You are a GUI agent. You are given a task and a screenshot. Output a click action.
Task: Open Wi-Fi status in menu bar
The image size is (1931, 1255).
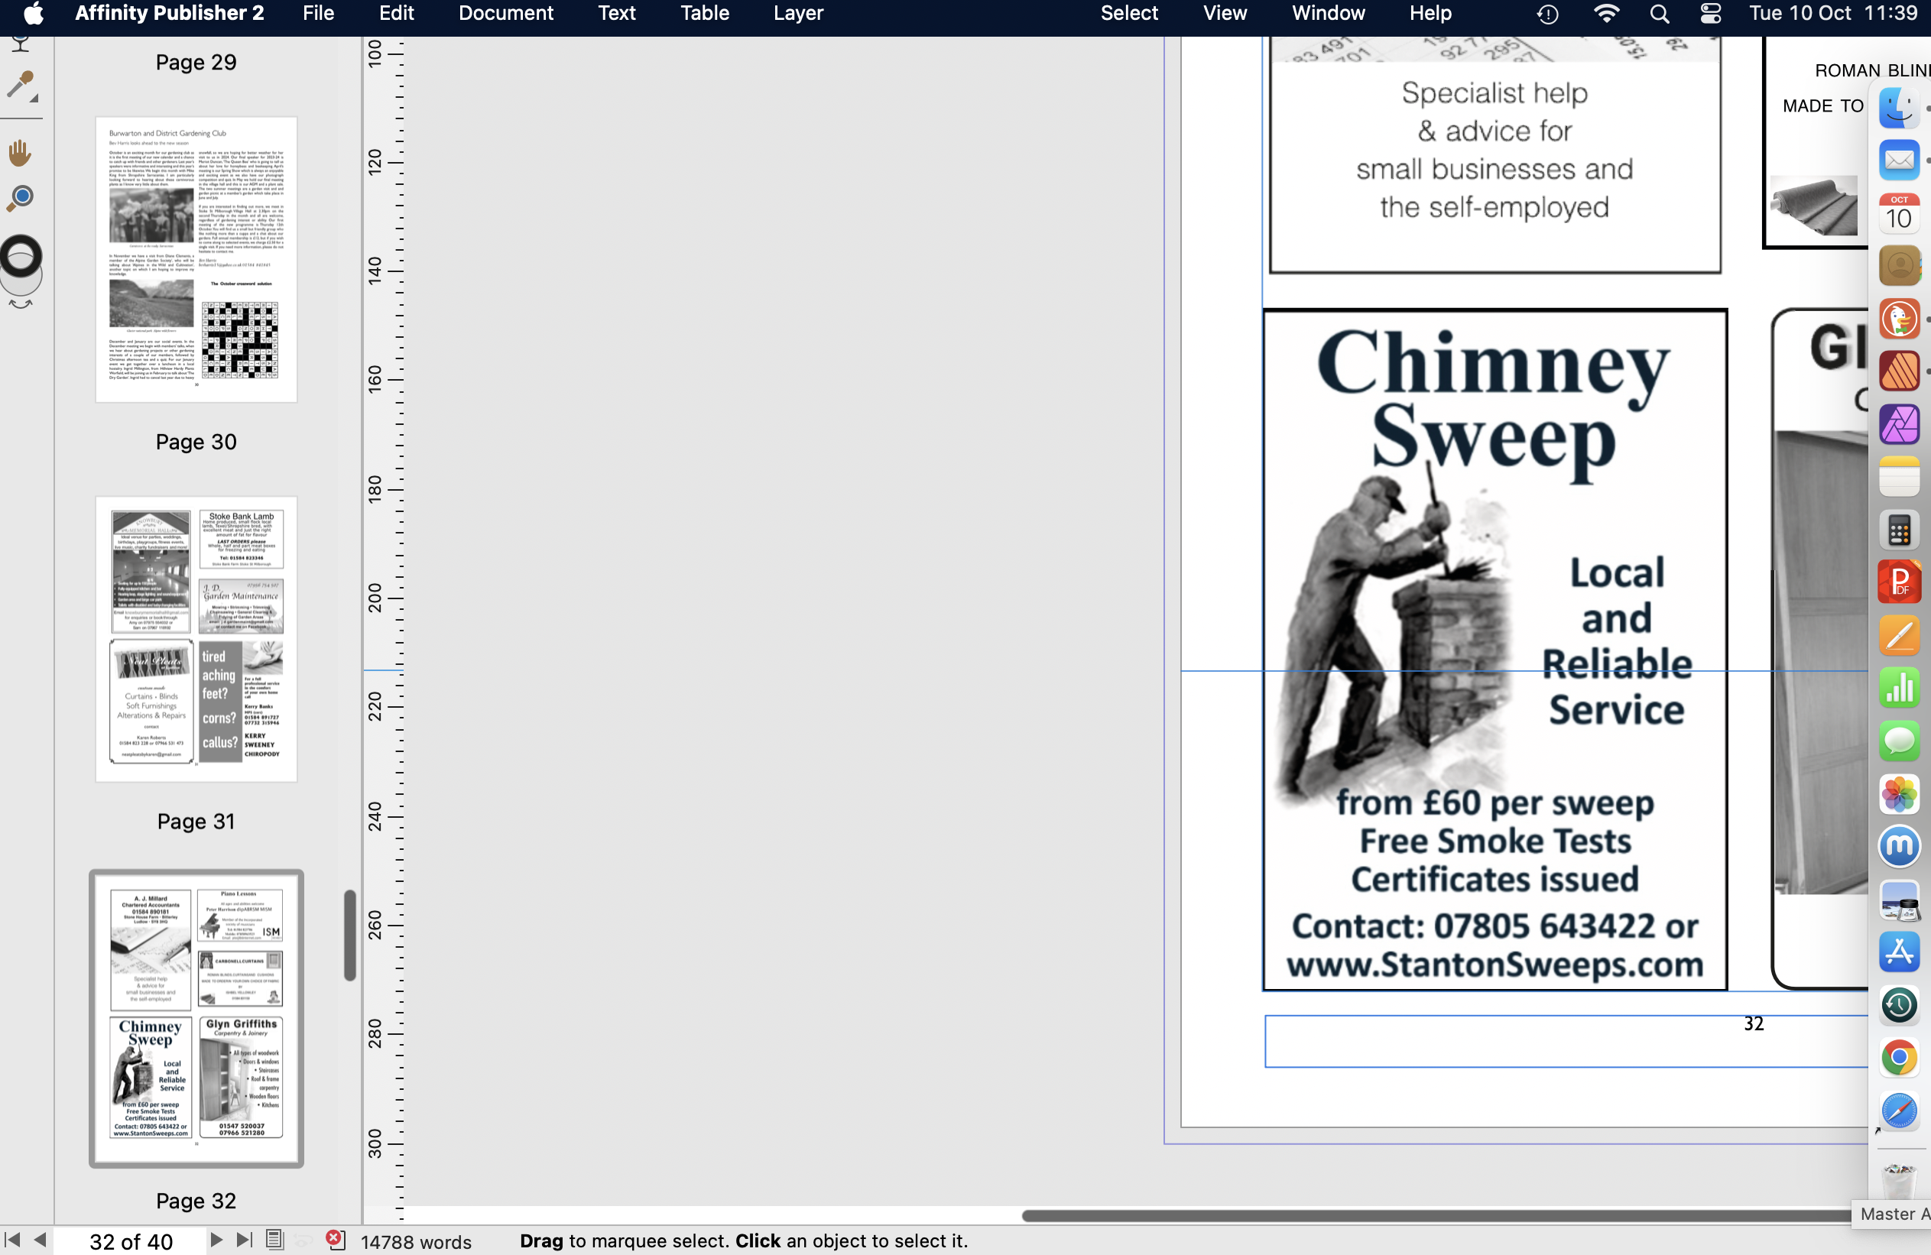(x=1605, y=13)
